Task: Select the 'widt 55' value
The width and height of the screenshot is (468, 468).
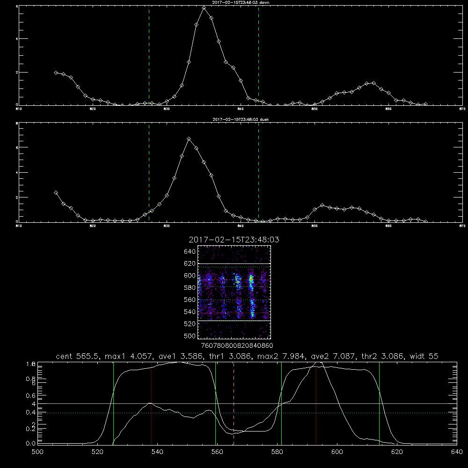Action: [x=424, y=356]
